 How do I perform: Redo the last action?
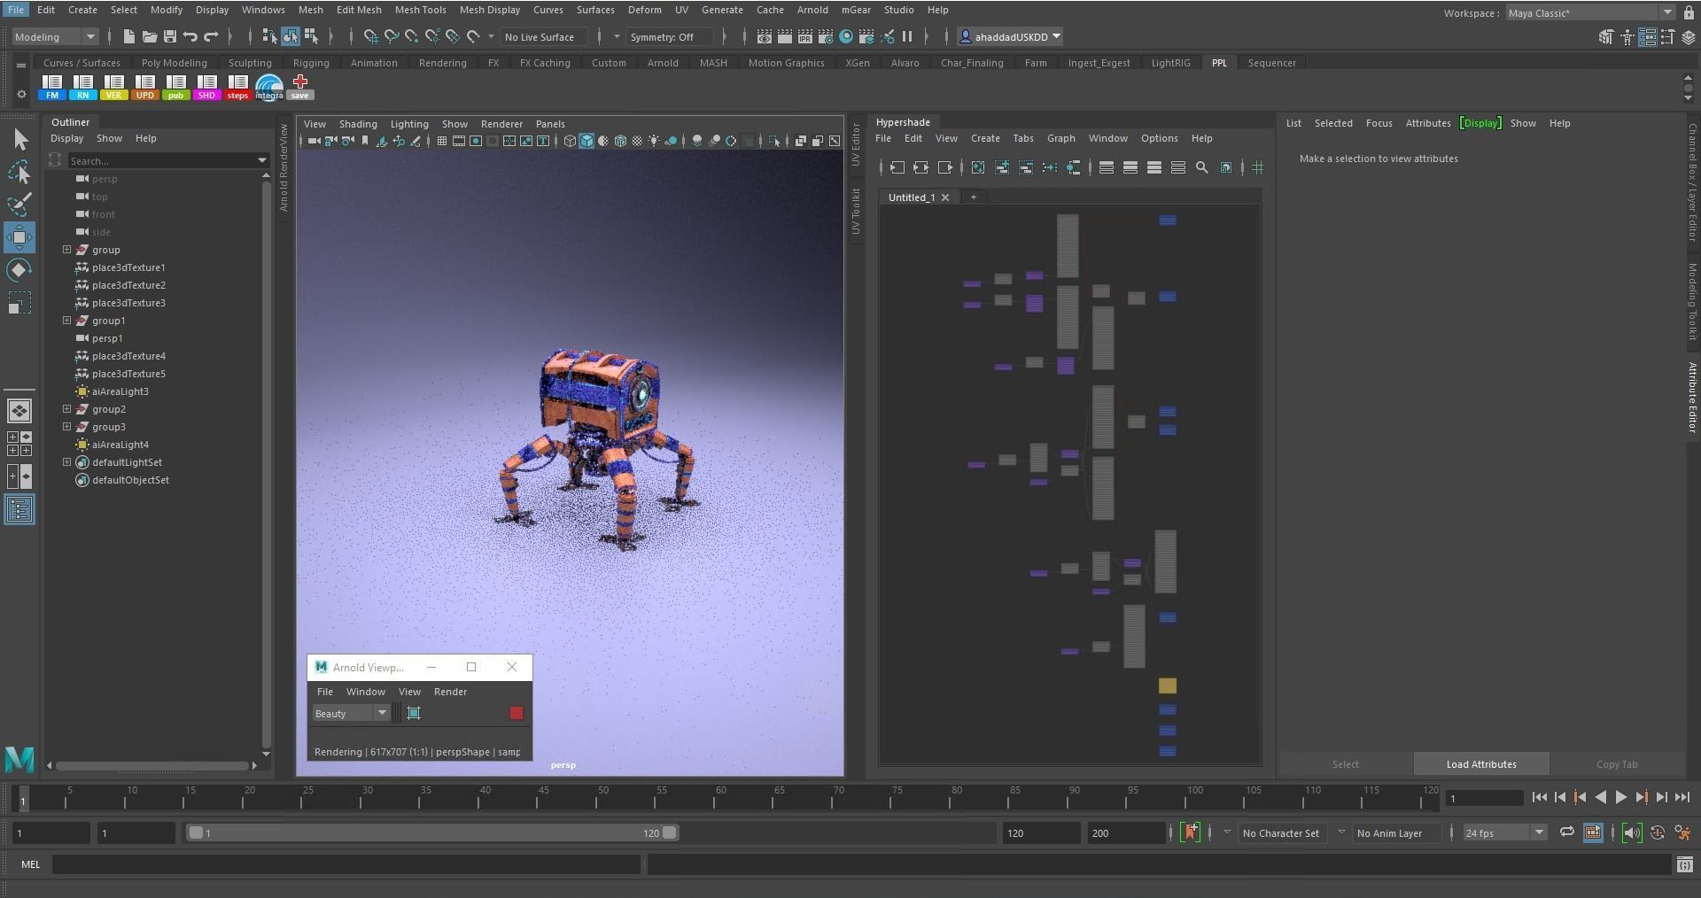pyautogui.click(x=211, y=36)
